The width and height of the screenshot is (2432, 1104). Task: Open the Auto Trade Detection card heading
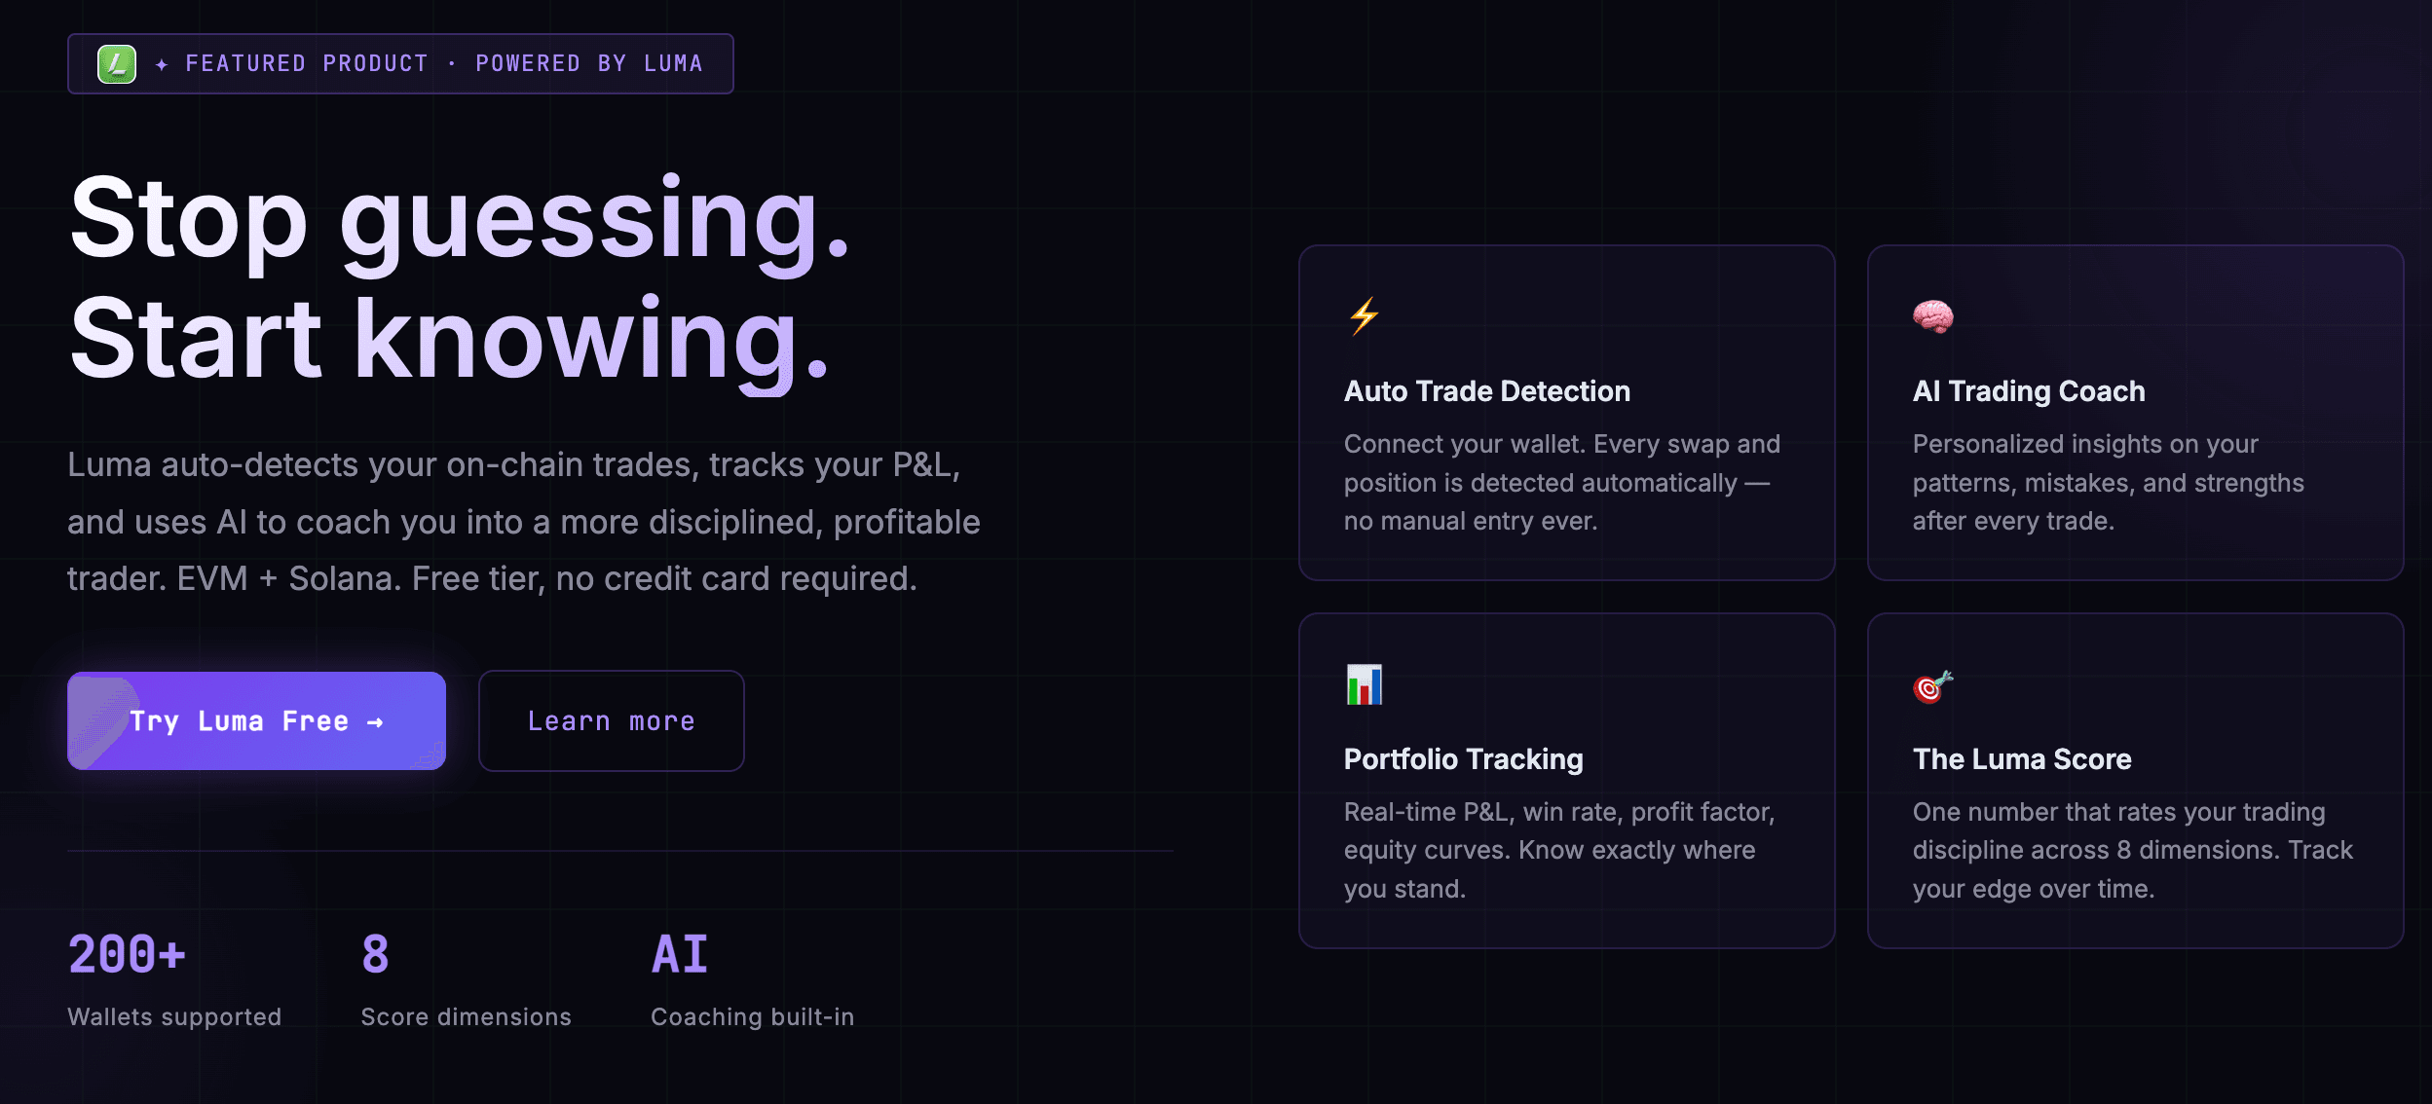(1486, 391)
